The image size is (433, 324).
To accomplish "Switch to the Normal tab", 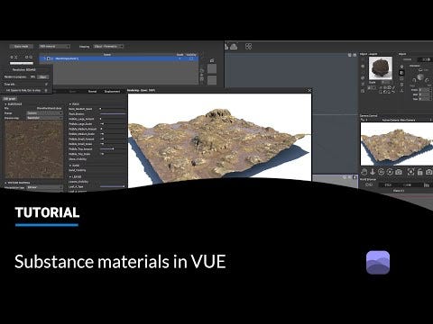I will coord(92,91).
